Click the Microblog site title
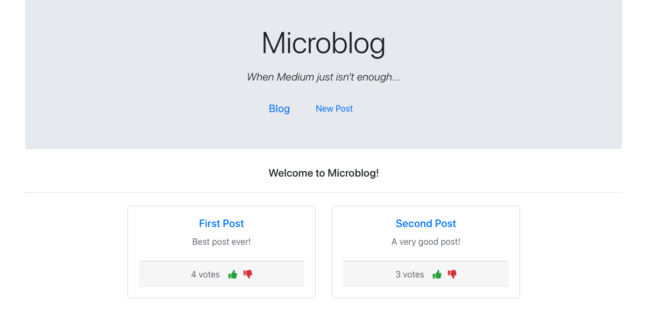 pyautogui.click(x=323, y=43)
